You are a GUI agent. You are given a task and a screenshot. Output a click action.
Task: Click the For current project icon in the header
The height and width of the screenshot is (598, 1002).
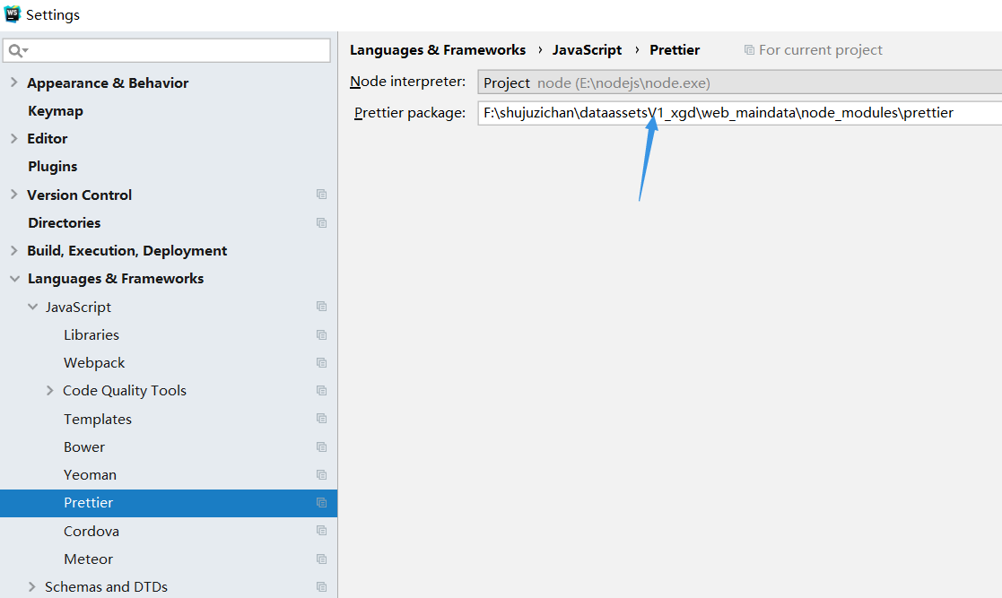click(x=749, y=49)
